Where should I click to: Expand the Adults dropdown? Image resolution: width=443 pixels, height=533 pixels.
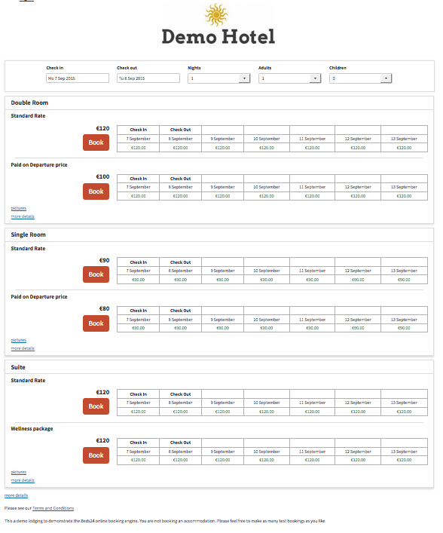point(290,78)
